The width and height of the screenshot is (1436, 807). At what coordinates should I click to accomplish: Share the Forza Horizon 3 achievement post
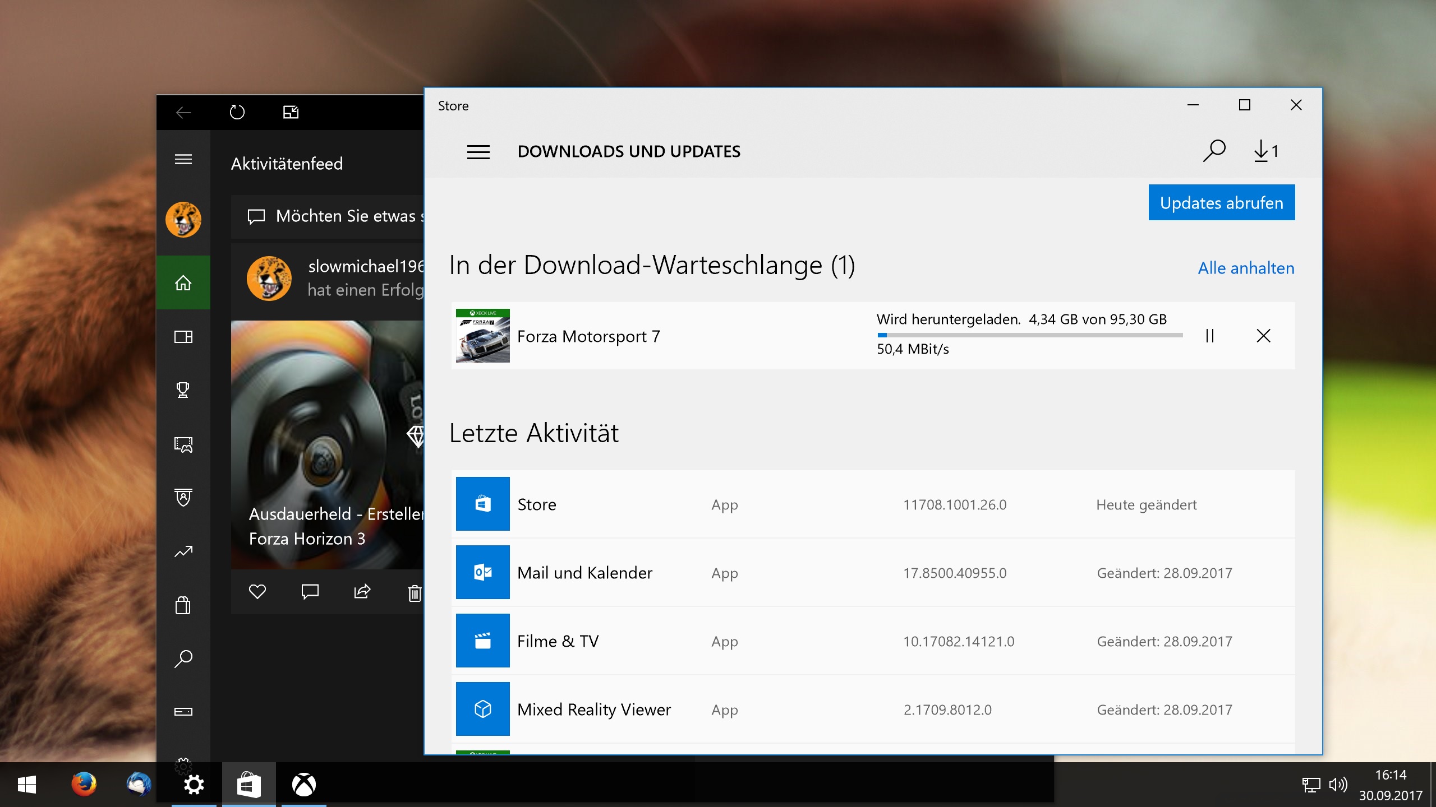tap(362, 591)
